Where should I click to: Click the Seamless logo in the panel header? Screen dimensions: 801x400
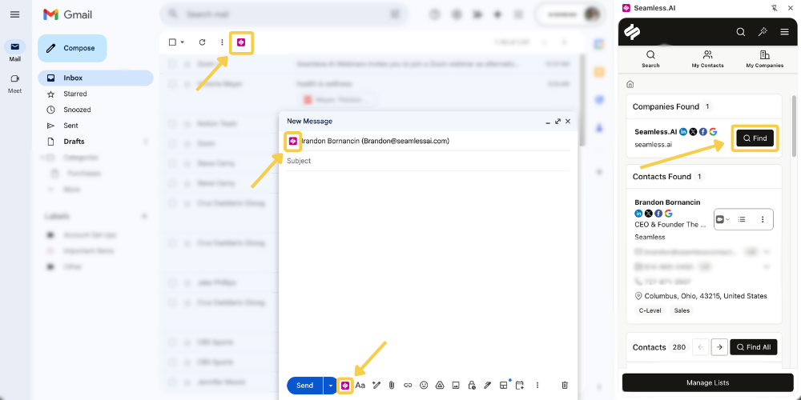pyautogui.click(x=633, y=32)
